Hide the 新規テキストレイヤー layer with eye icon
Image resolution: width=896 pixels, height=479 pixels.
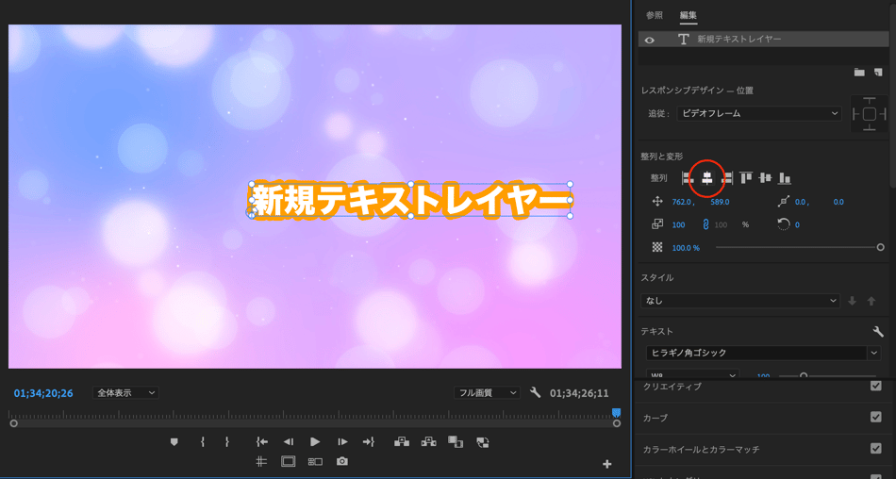(x=650, y=40)
